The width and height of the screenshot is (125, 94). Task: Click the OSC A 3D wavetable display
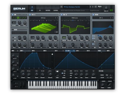coord(44,28)
